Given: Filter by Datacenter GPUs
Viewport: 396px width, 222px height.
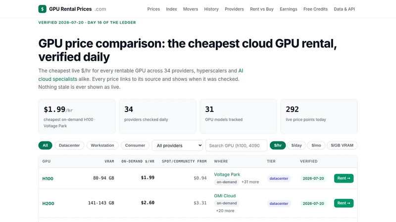Looking at the screenshot, I should pyautogui.click(x=69, y=145).
